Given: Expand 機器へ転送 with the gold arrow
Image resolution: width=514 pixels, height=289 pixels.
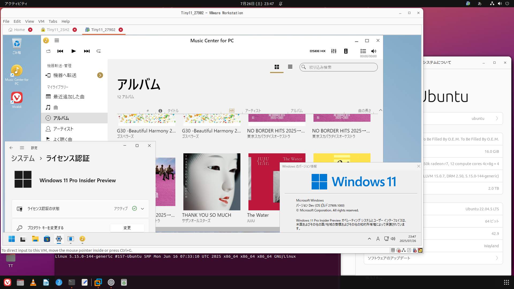Looking at the screenshot, I should [x=100, y=75].
